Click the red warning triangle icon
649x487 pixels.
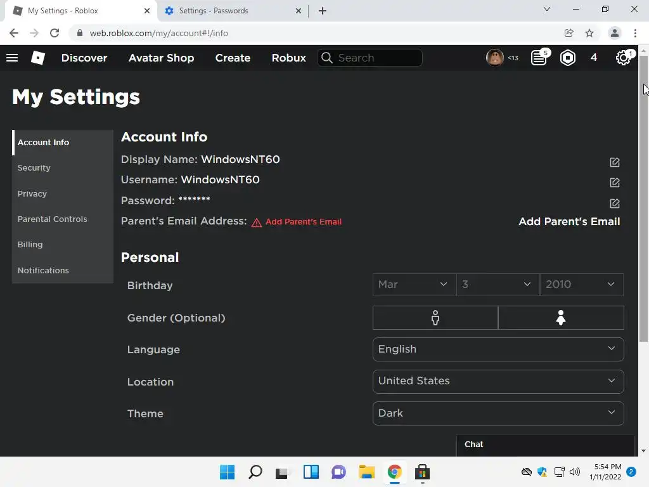pos(257,223)
